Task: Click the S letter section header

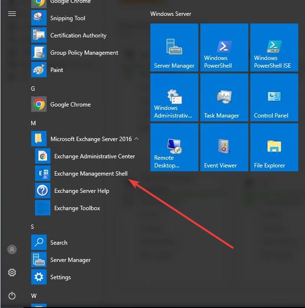Action: (33, 226)
